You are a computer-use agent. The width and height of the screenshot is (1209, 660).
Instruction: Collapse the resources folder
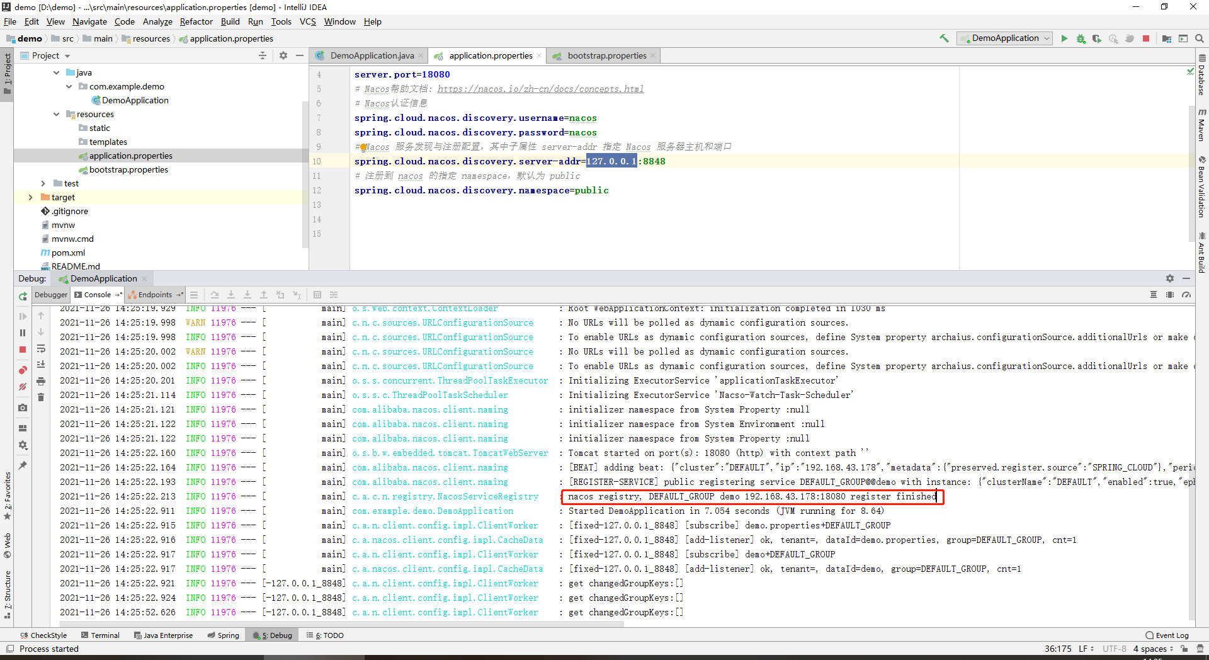tap(57, 114)
